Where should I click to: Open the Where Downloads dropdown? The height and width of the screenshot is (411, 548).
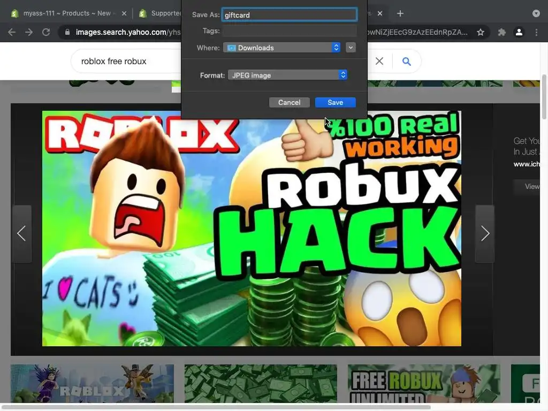click(281, 48)
